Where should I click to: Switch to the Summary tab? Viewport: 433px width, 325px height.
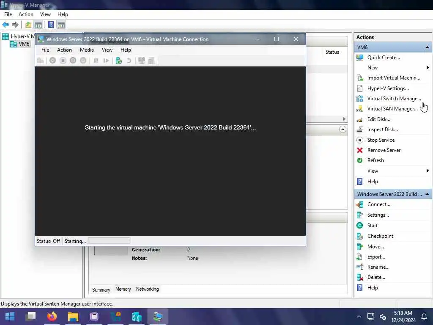click(101, 289)
